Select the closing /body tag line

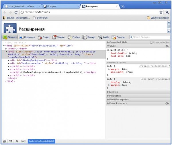[12, 78]
